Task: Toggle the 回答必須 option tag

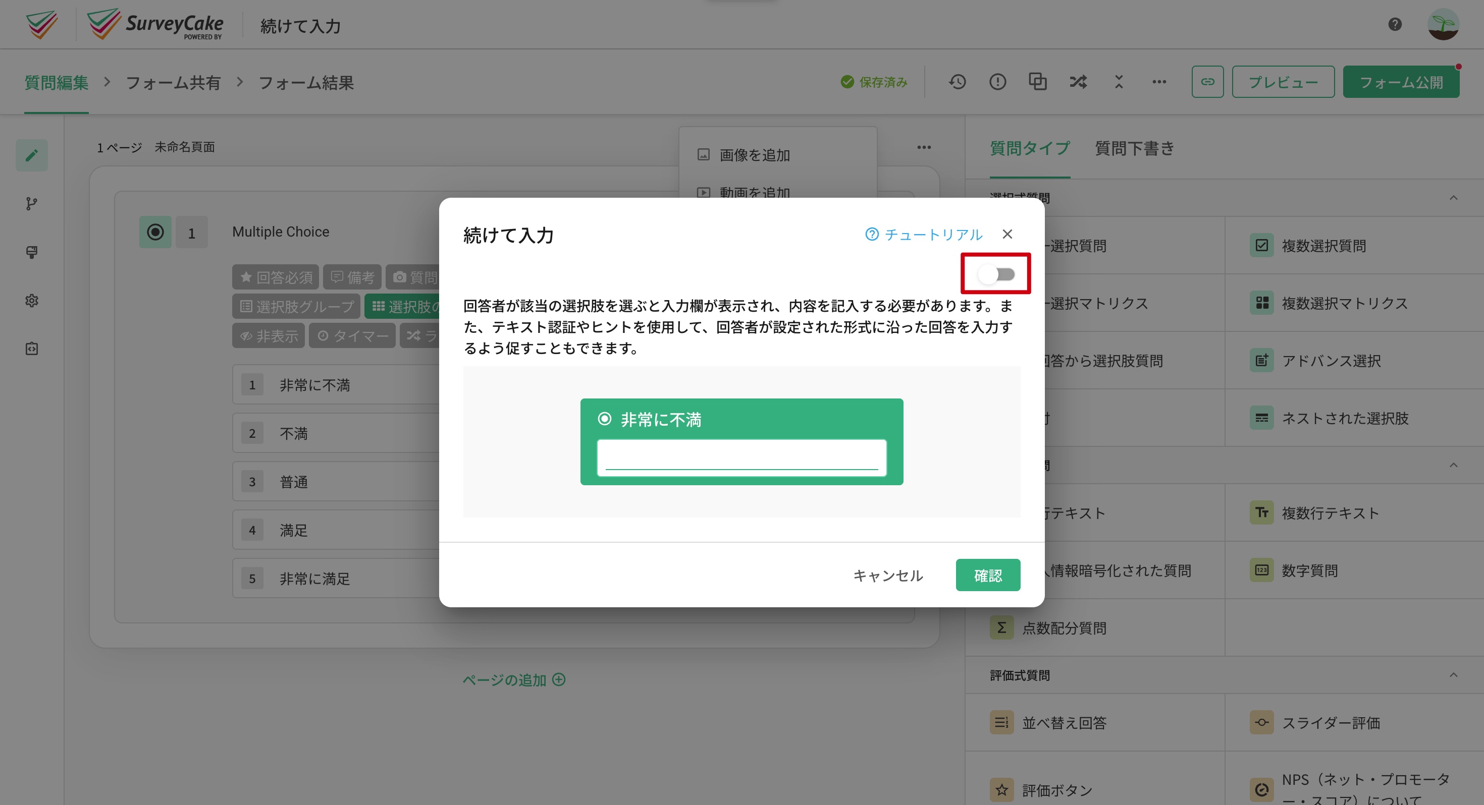Action: pyautogui.click(x=276, y=277)
